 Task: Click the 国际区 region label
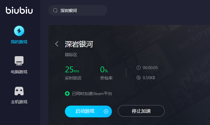[x=71, y=55]
